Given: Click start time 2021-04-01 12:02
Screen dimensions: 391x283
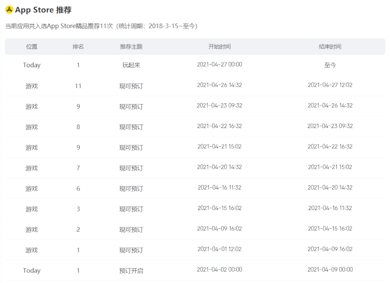Looking at the screenshot, I should [219, 249].
